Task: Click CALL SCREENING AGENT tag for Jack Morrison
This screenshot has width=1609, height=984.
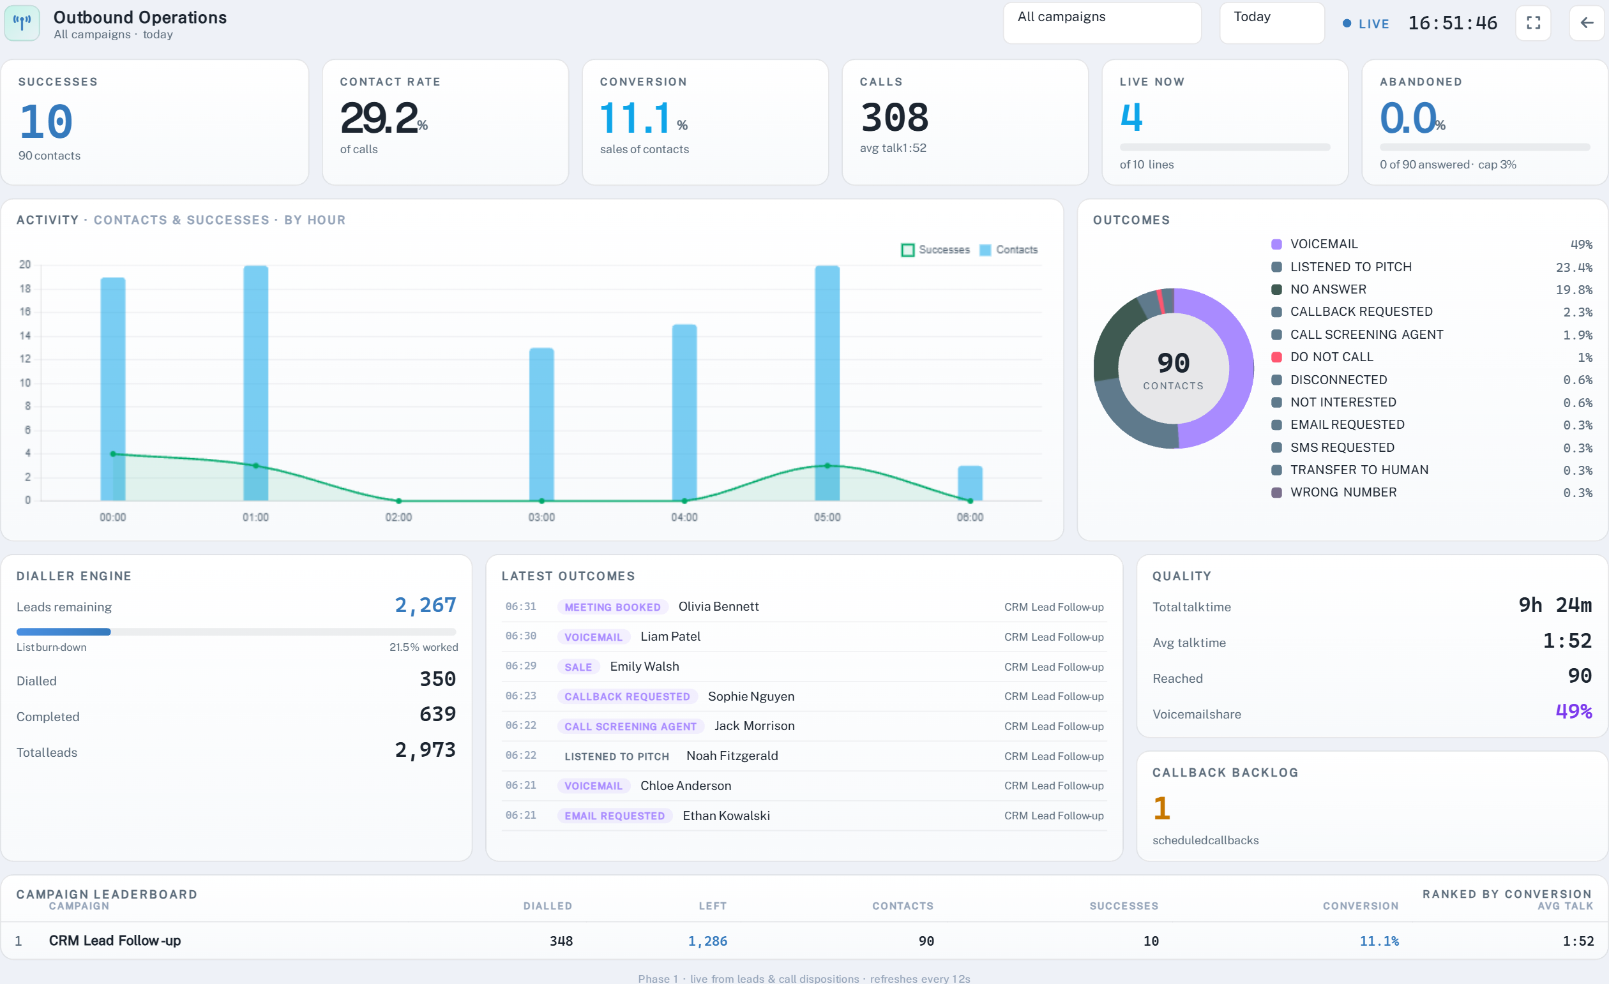Action: tap(630, 726)
